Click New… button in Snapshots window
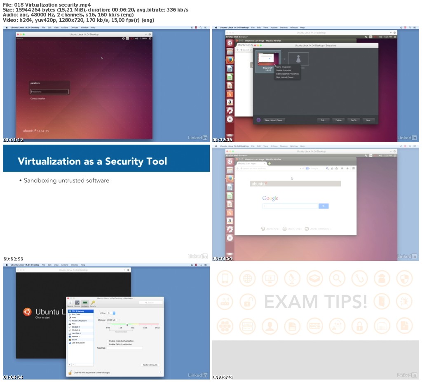Viewport: 422px width, 382px height. [x=368, y=120]
